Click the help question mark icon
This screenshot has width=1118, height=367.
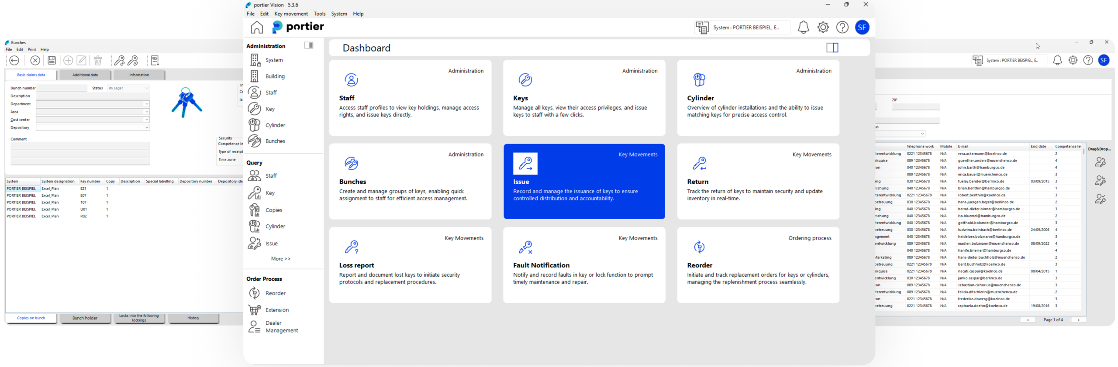click(x=842, y=27)
